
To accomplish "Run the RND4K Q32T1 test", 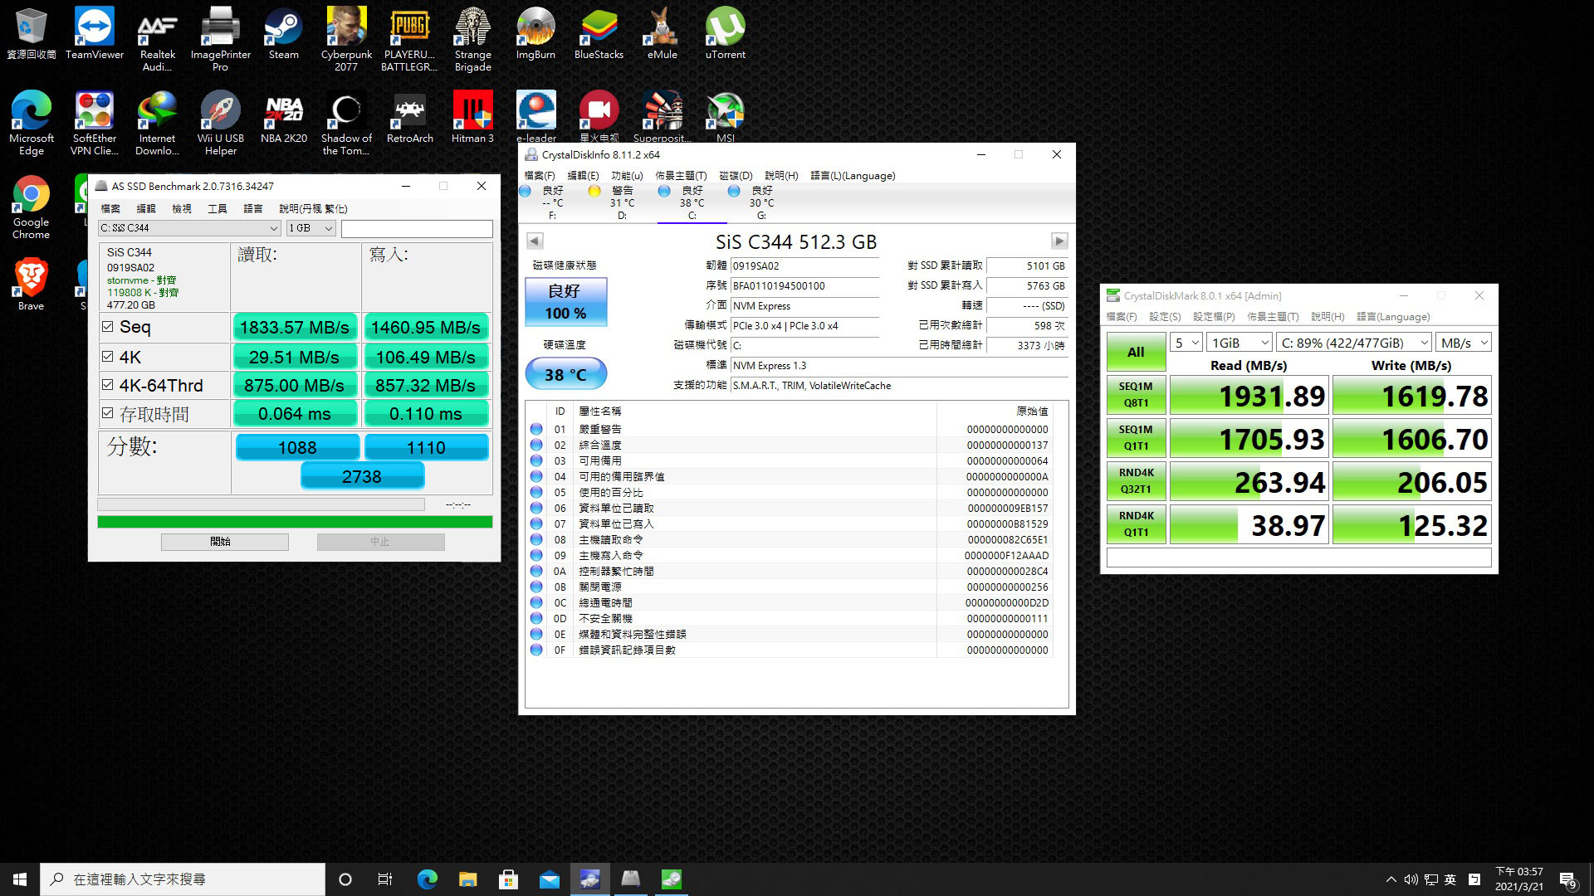I will (x=1136, y=481).
